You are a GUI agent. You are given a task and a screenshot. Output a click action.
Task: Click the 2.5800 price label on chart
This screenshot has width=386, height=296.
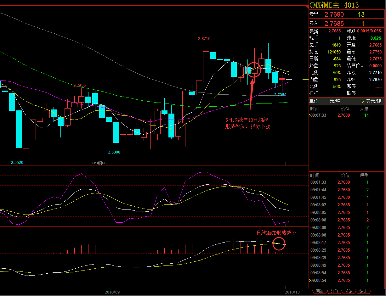114,152
